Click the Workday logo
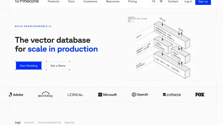The width and height of the screenshot is (223, 125). click(x=45, y=94)
